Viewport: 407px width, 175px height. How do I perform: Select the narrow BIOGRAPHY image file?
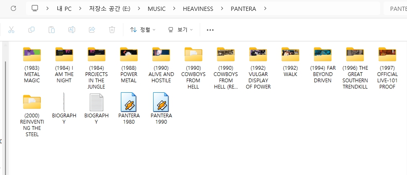(x=64, y=109)
